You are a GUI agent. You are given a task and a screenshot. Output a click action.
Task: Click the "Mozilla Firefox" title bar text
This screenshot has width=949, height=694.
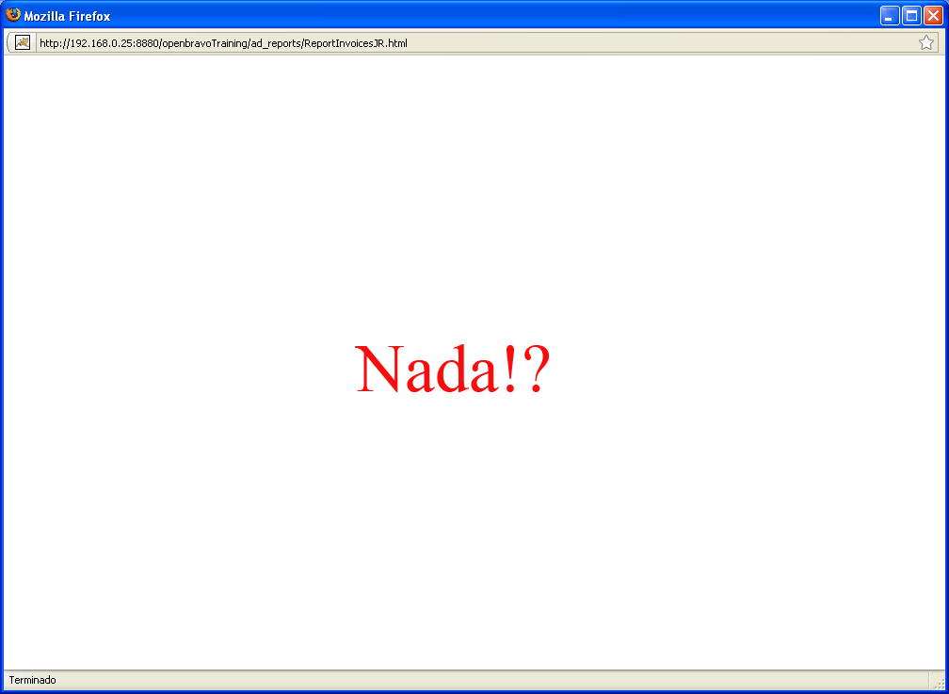[x=67, y=16]
